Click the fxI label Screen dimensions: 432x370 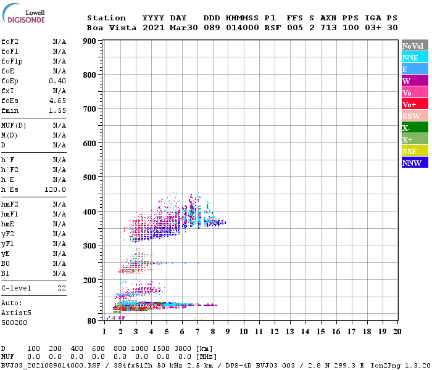(x=7, y=91)
